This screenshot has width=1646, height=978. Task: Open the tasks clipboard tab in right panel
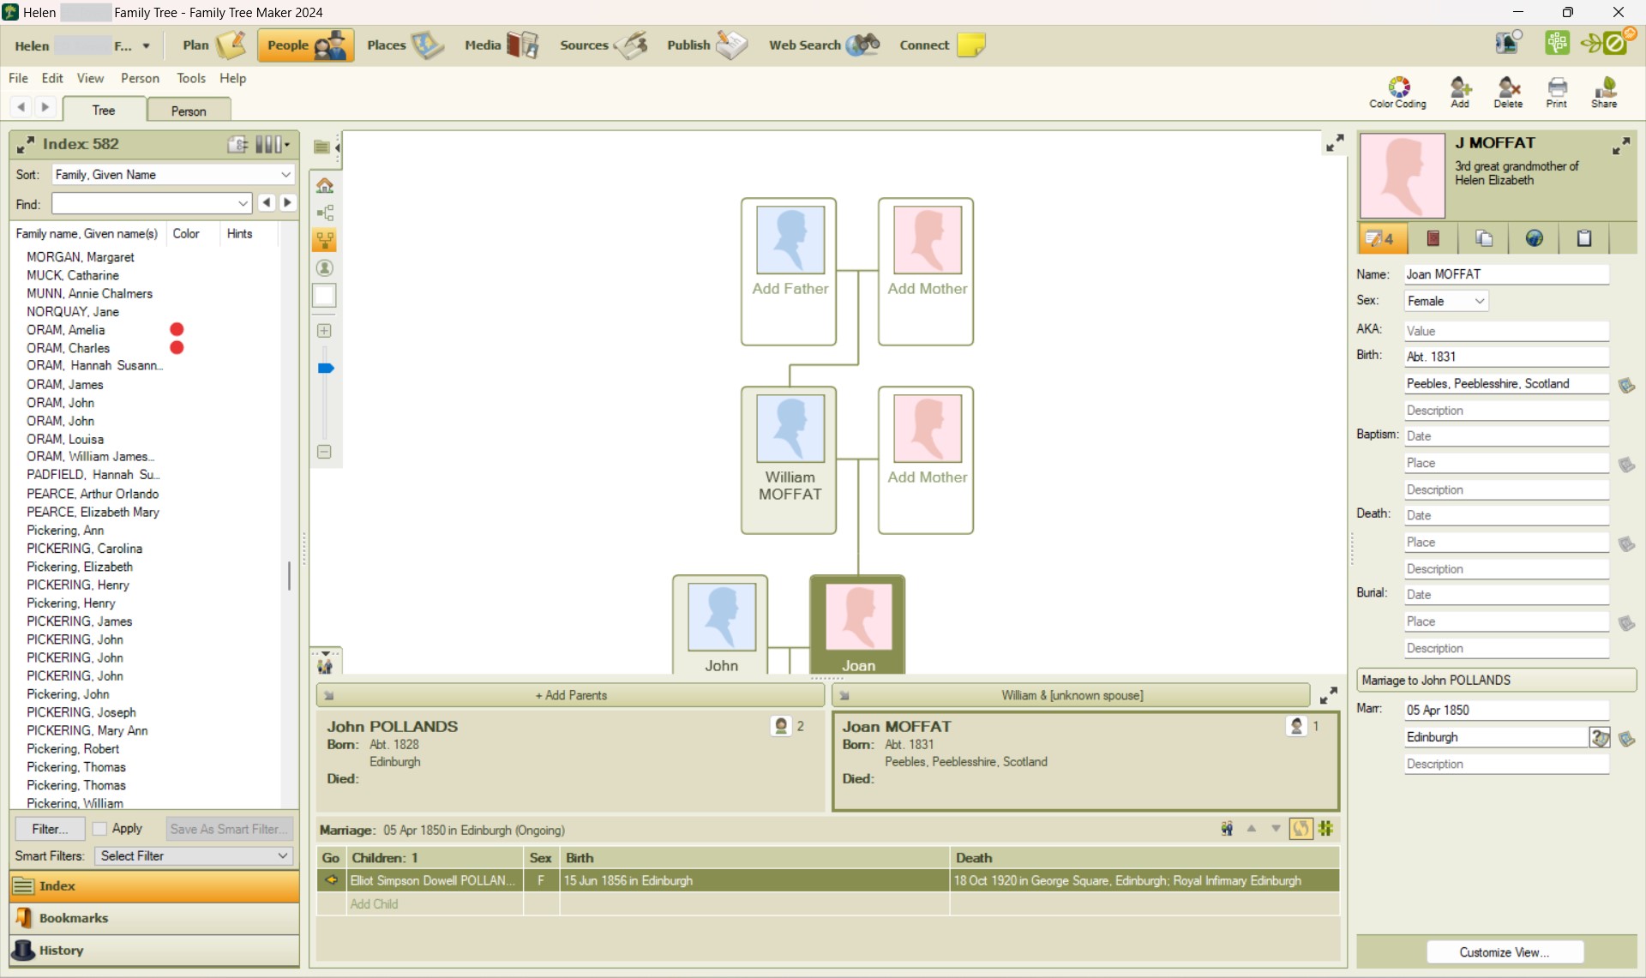[1583, 238]
